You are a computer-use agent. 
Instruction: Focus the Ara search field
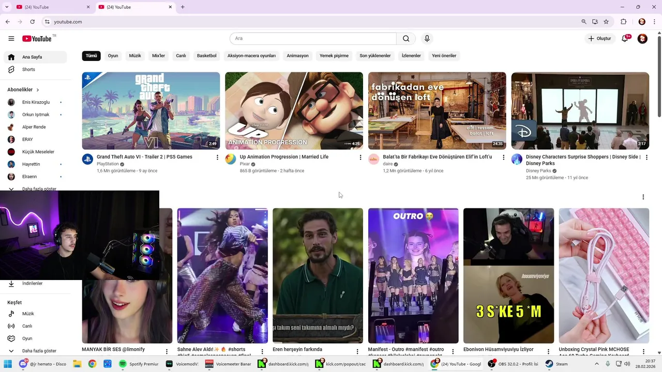click(x=313, y=39)
